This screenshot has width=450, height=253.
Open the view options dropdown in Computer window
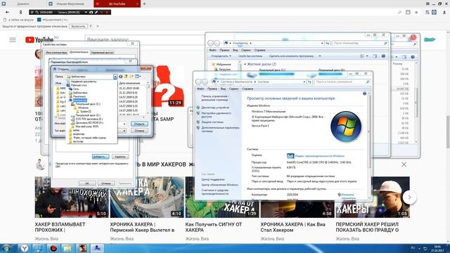point(367,56)
